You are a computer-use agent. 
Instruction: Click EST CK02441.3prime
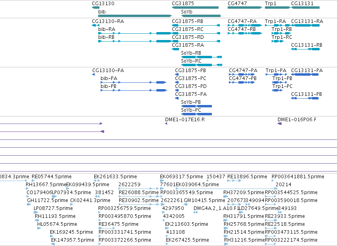(x=72, y=204)
